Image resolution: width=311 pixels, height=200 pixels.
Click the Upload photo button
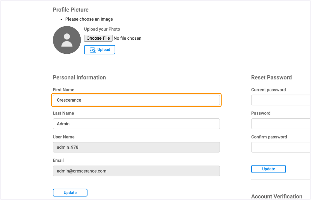coord(100,50)
